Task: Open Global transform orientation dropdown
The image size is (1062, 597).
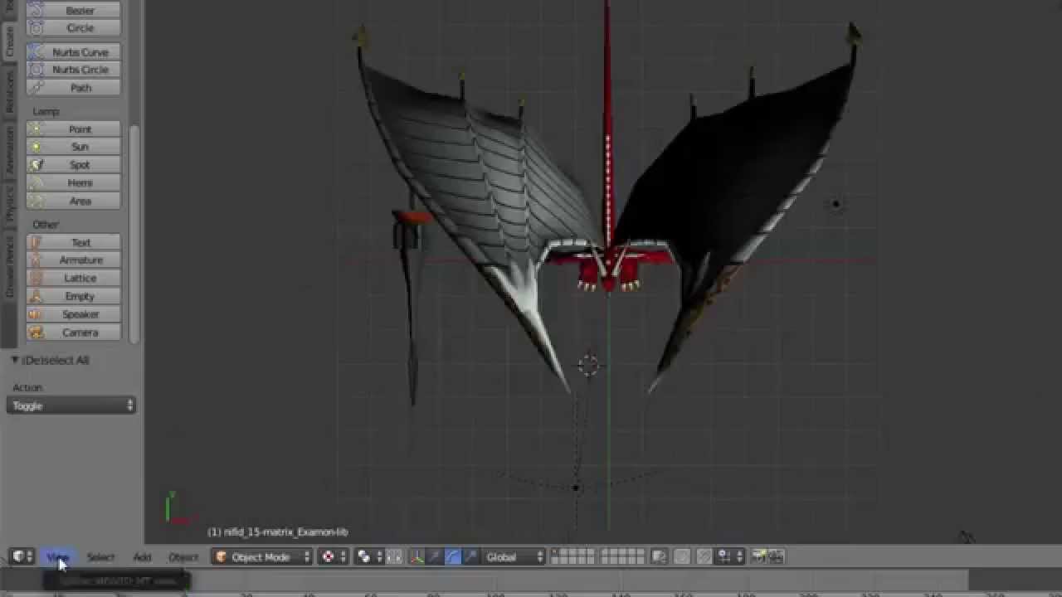Action: click(514, 557)
